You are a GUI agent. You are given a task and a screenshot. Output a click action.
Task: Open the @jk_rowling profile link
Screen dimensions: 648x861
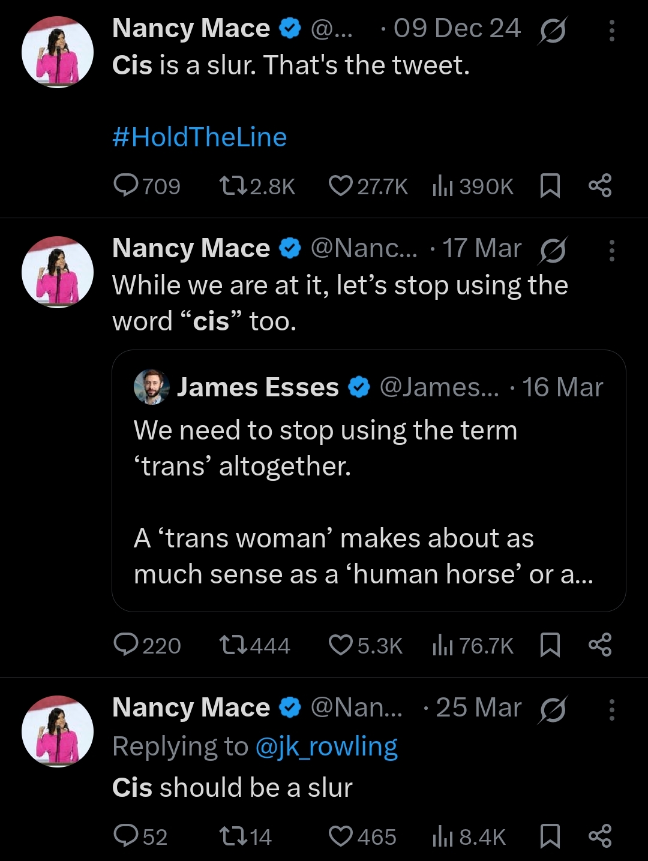[326, 747]
